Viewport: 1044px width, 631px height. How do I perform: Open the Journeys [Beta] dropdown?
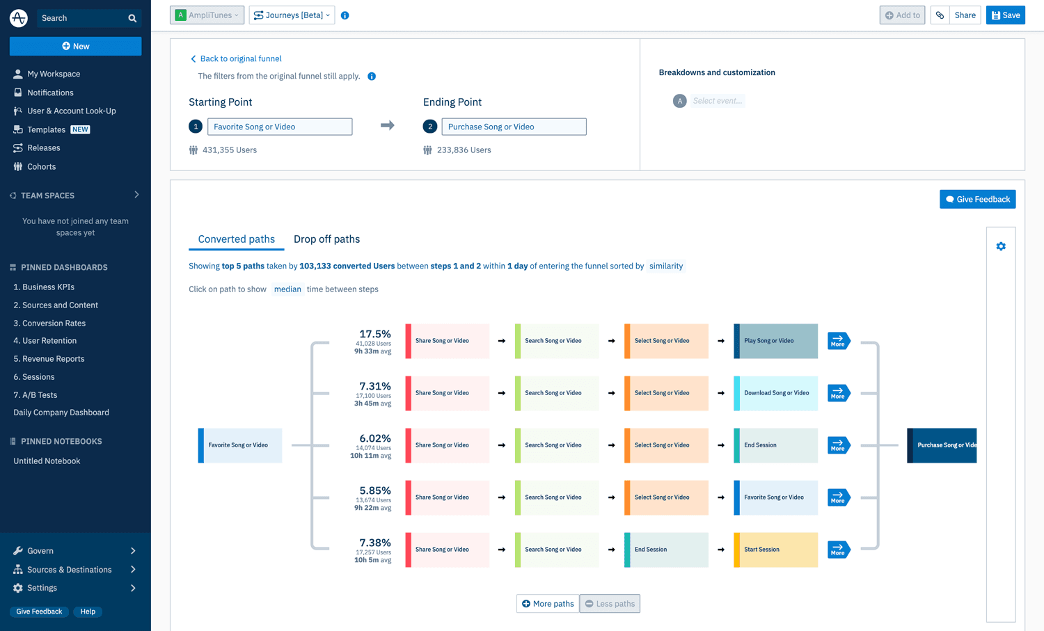tap(292, 14)
